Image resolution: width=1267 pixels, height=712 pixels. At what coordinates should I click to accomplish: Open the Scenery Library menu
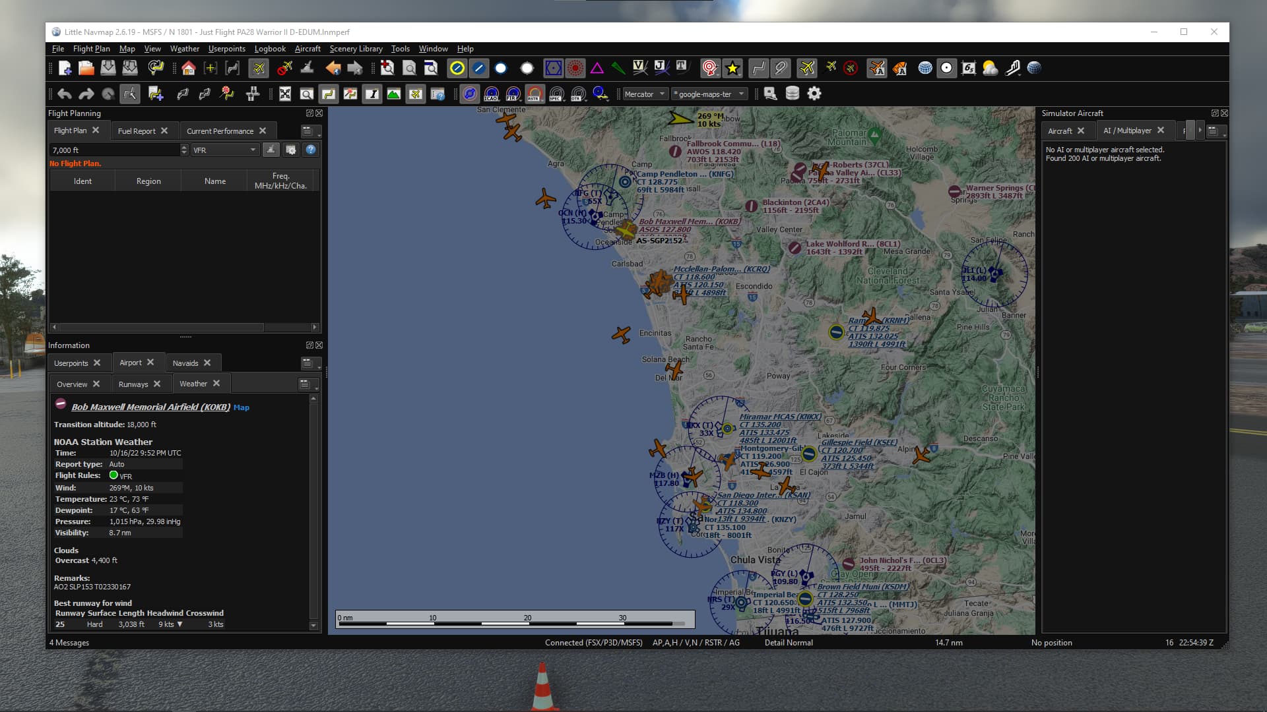point(356,49)
